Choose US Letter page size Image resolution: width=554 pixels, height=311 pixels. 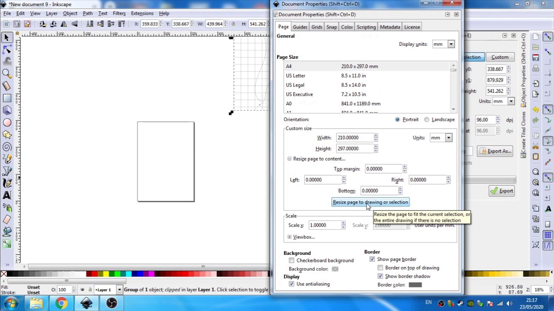pos(368,76)
